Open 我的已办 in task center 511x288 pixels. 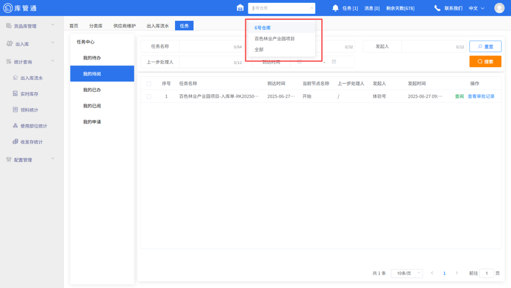coord(102,90)
